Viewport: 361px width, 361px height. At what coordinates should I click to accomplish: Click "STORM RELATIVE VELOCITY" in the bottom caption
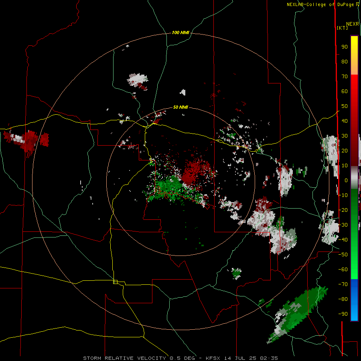click(124, 358)
